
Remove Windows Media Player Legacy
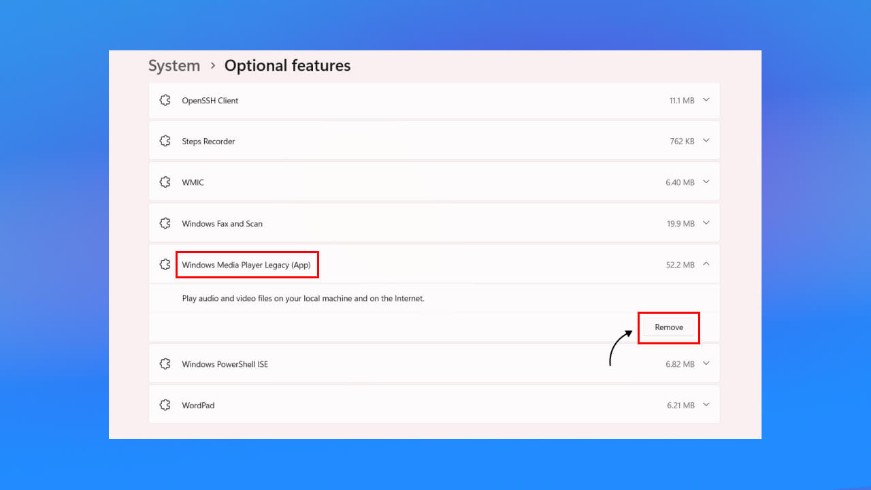pos(669,327)
